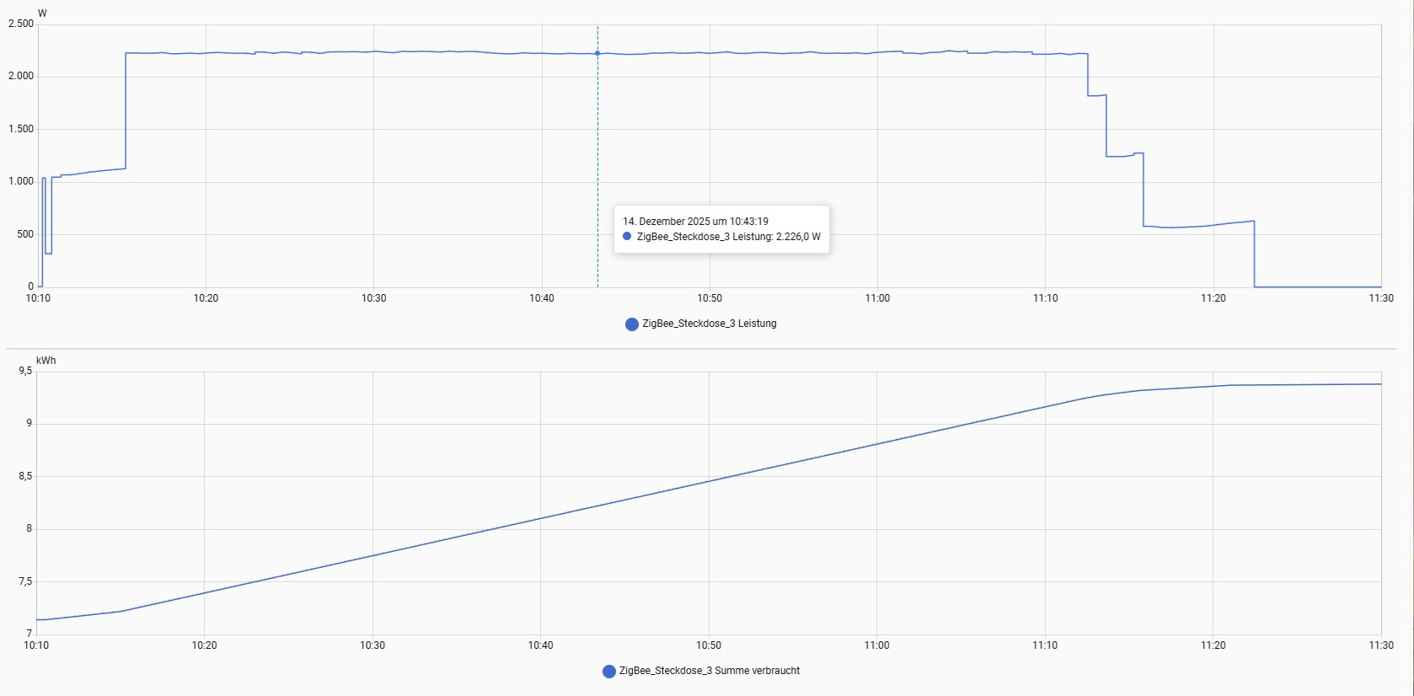This screenshot has height=696, width=1414.
Task: Toggle the ZigBee_Steckdose_3 Summe verbraucht legend label
Action: [709, 671]
